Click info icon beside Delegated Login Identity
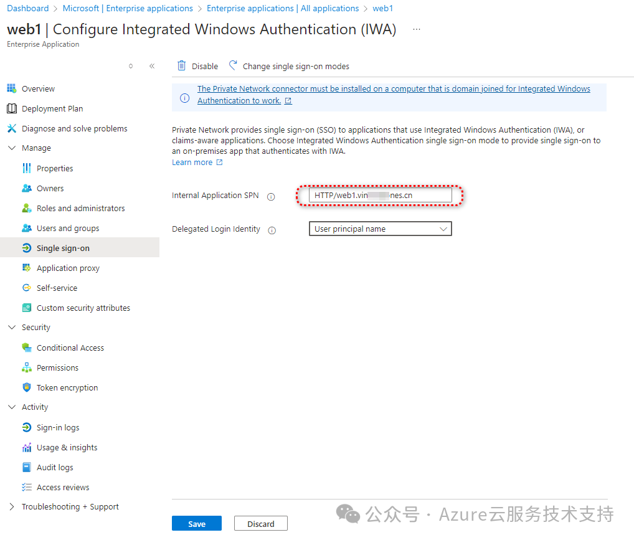 pos(272,230)
